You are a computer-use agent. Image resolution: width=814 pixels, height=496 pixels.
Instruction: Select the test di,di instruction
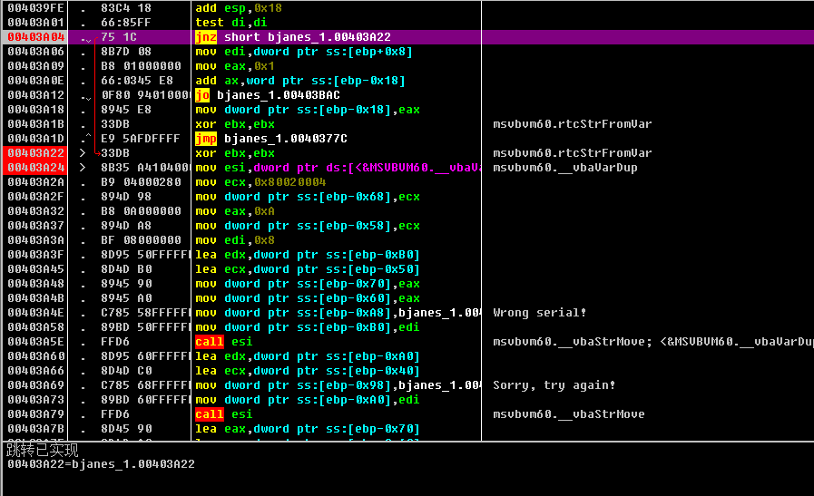point(231,23)
